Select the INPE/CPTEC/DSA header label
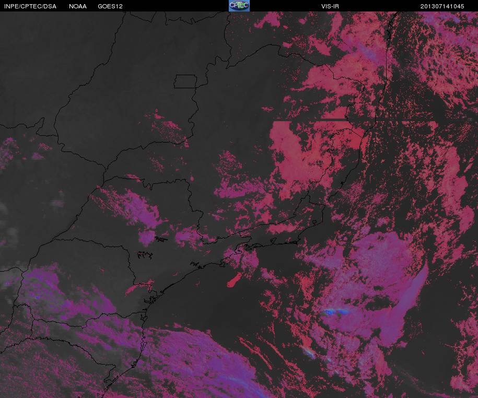 point(30,6)
